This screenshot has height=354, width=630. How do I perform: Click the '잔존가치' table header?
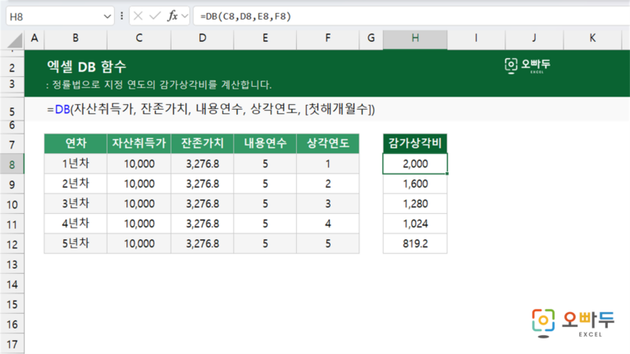point(202,143)
